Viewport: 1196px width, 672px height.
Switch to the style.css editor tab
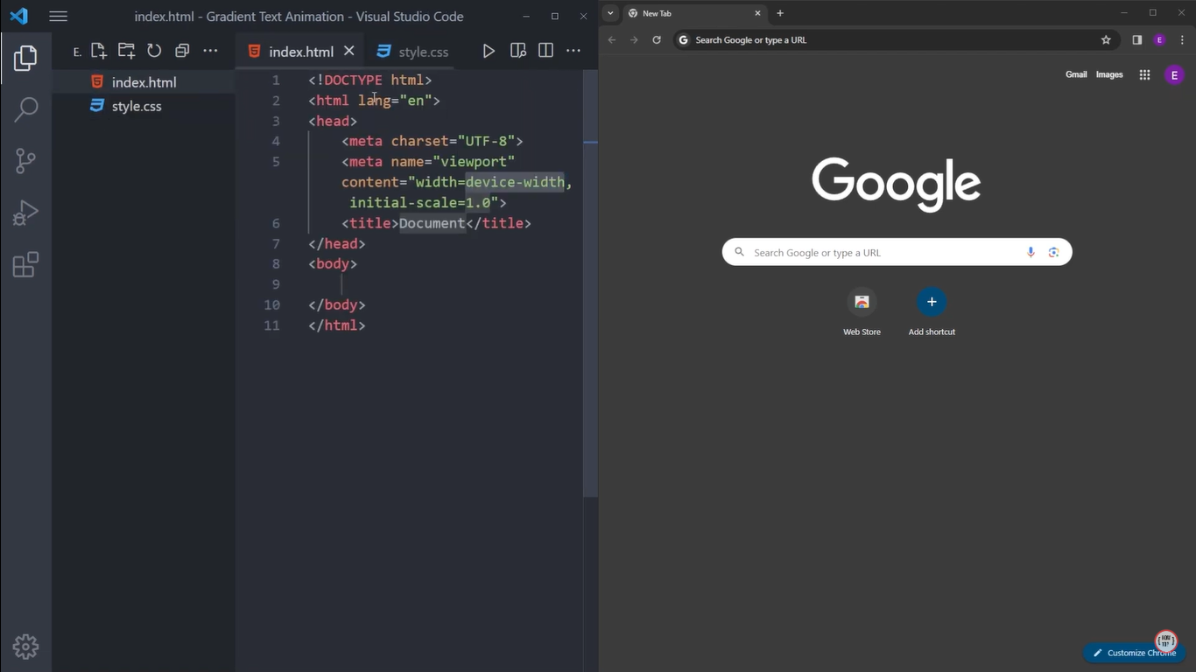pyautogui.click(x=412, y=52)
